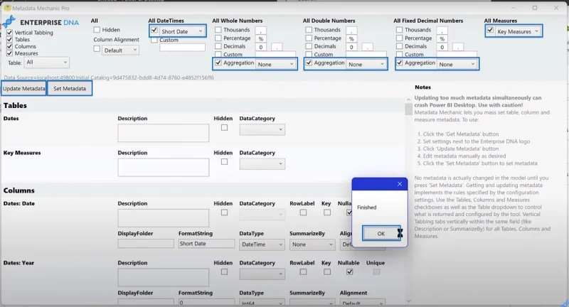Image resolution: width=569 pixels, height=307 pixels.
Task: Uncheck Nullable for the Dates: Year column
Action: 349,272
